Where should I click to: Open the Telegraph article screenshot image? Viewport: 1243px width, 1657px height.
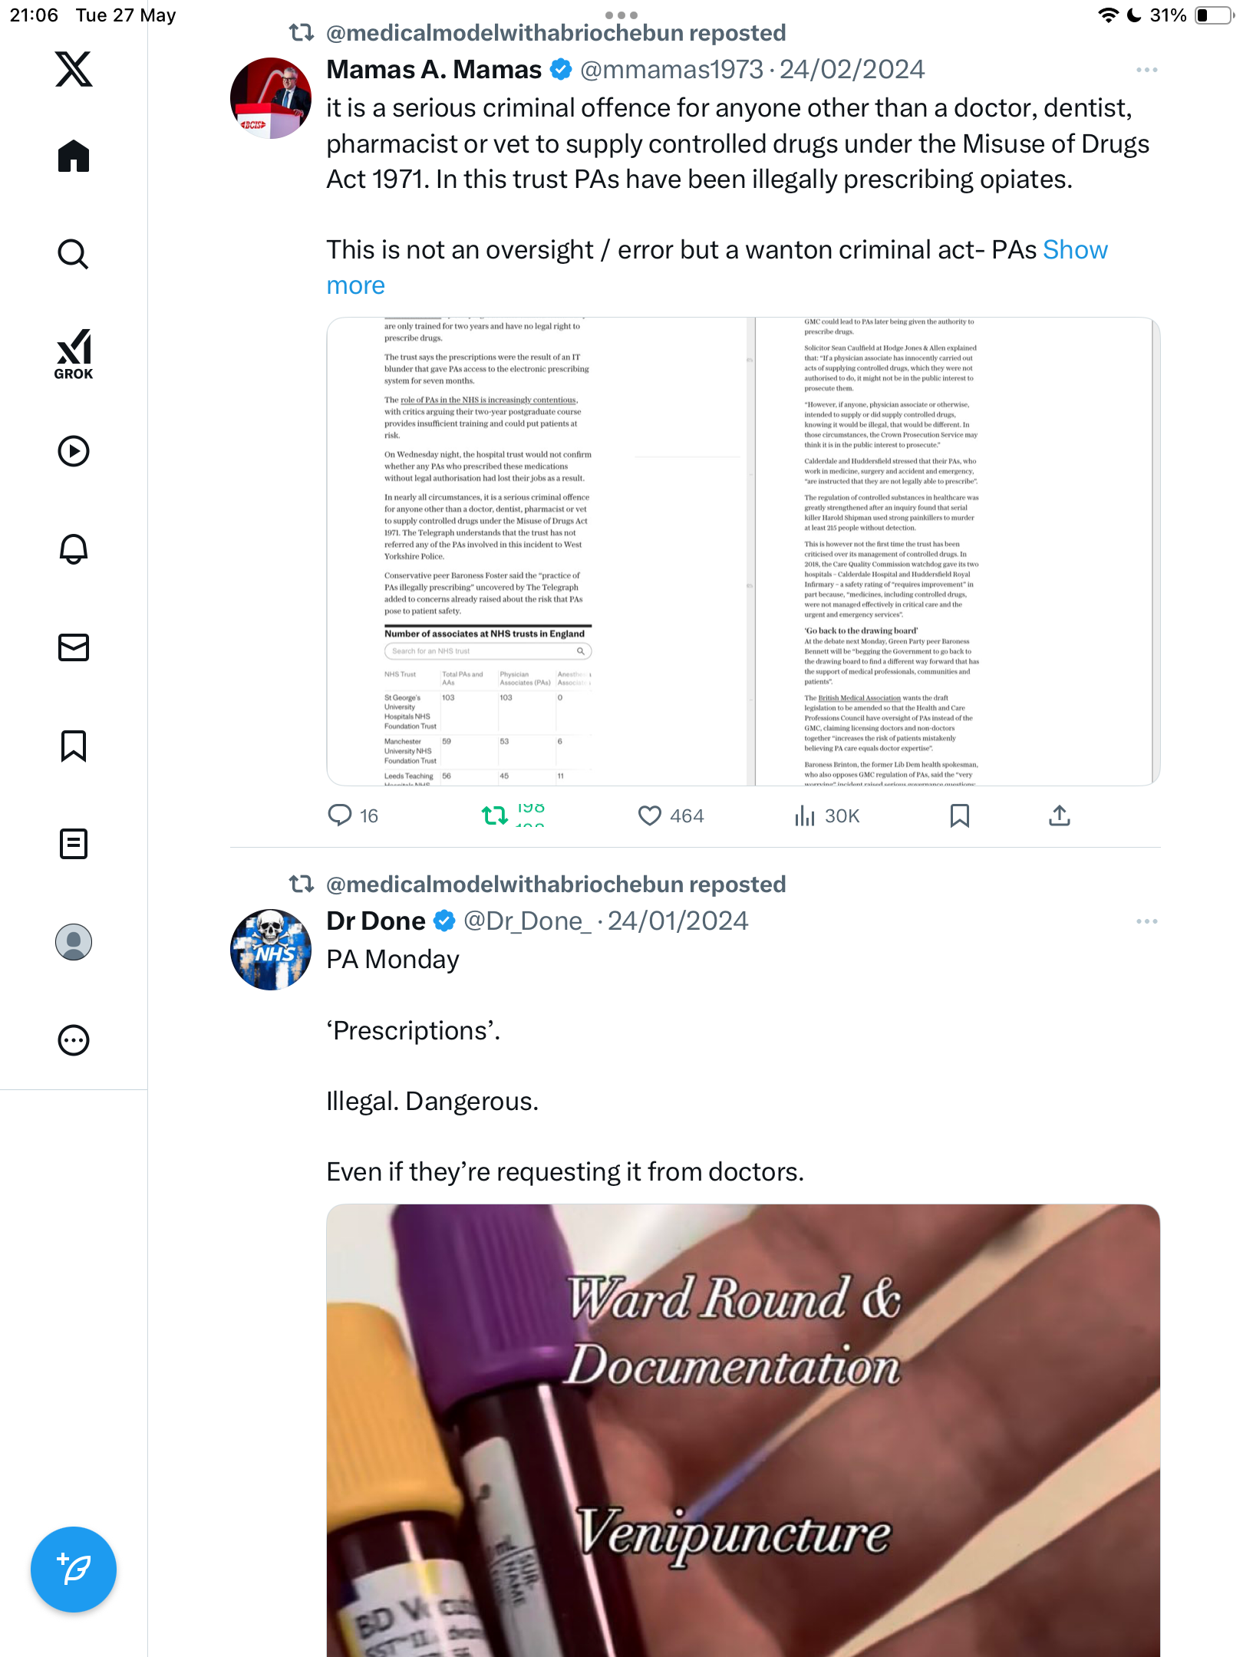(x=743, y=551)
